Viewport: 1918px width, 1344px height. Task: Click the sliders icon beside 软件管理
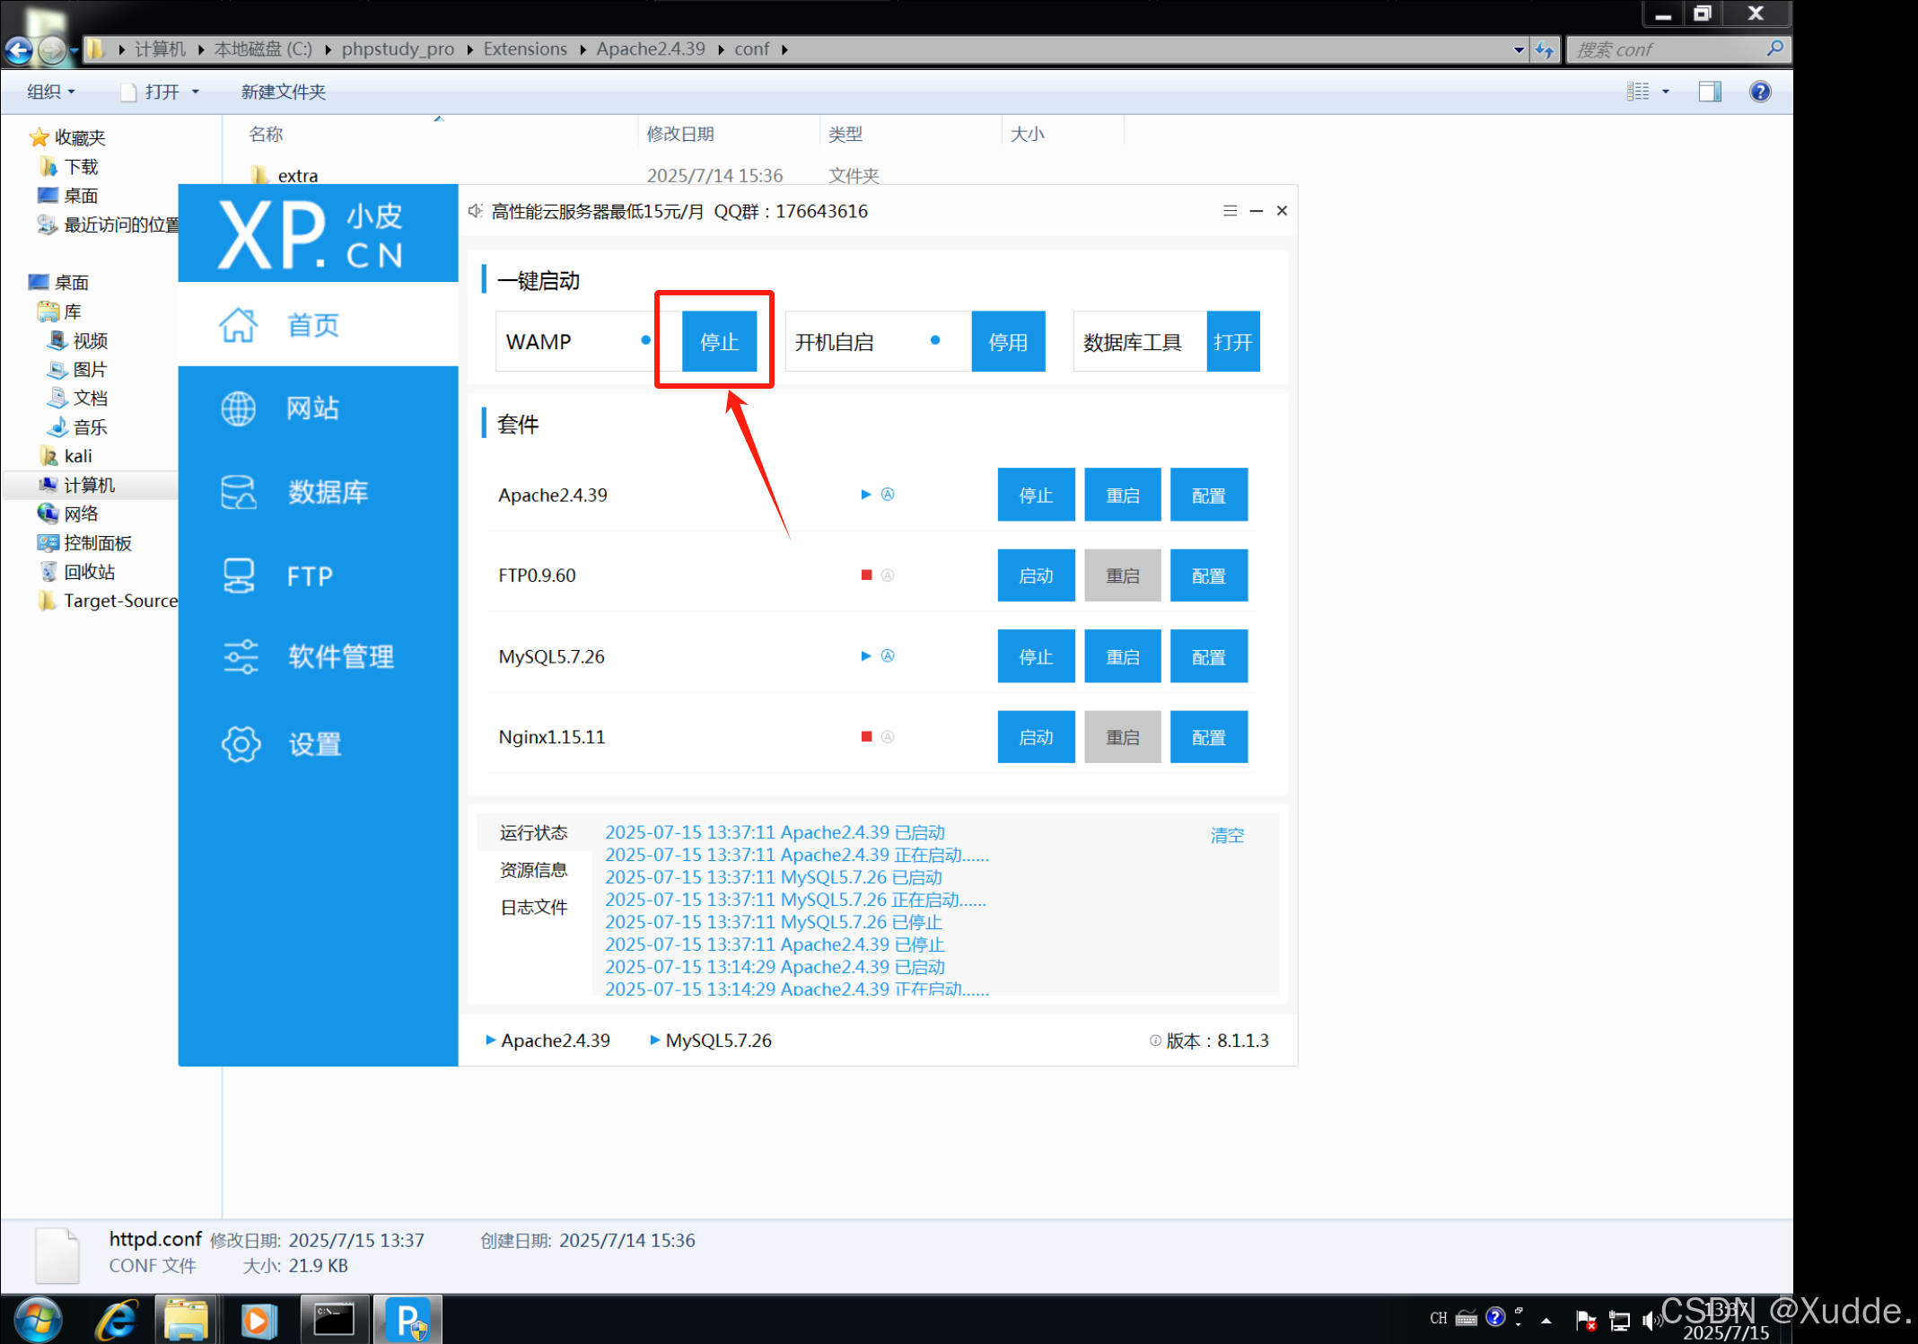[241, 656]
